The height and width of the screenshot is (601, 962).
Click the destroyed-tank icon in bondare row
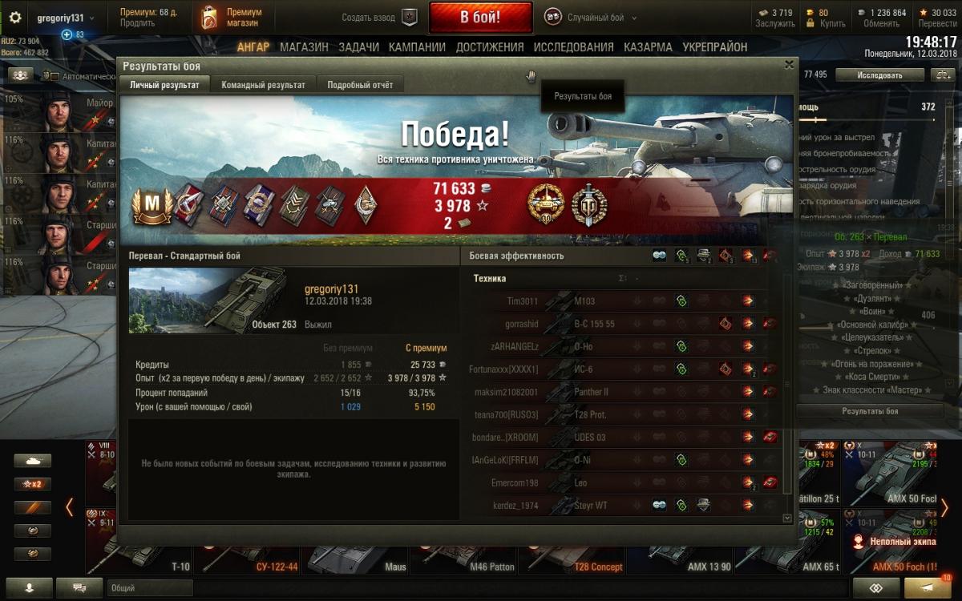(x=770, y=437)
